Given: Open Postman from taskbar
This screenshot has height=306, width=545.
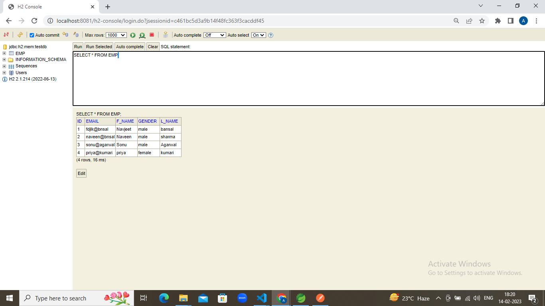Looking at the screenshot, I should pos(320,298).
